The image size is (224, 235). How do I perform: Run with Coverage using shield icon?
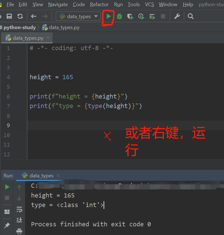point(130,16)
